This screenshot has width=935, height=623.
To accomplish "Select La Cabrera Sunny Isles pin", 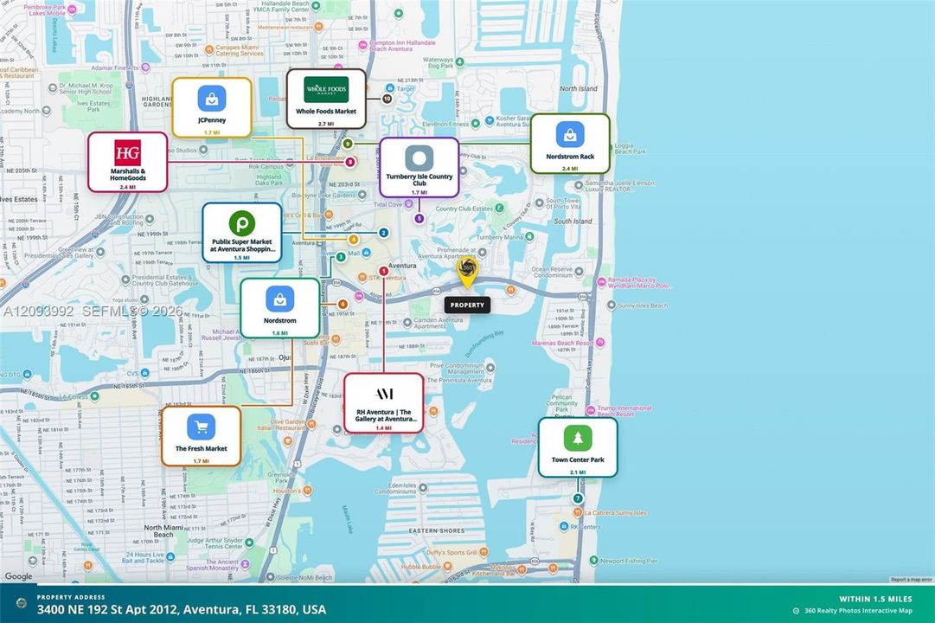I will pyautogui.click(x=577, y=512).
